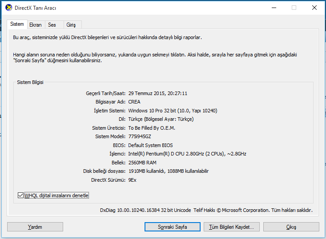Close the DirectX Tanı Aracı window
This screenshot has height=239, width=326.
(x=314, y=8)
